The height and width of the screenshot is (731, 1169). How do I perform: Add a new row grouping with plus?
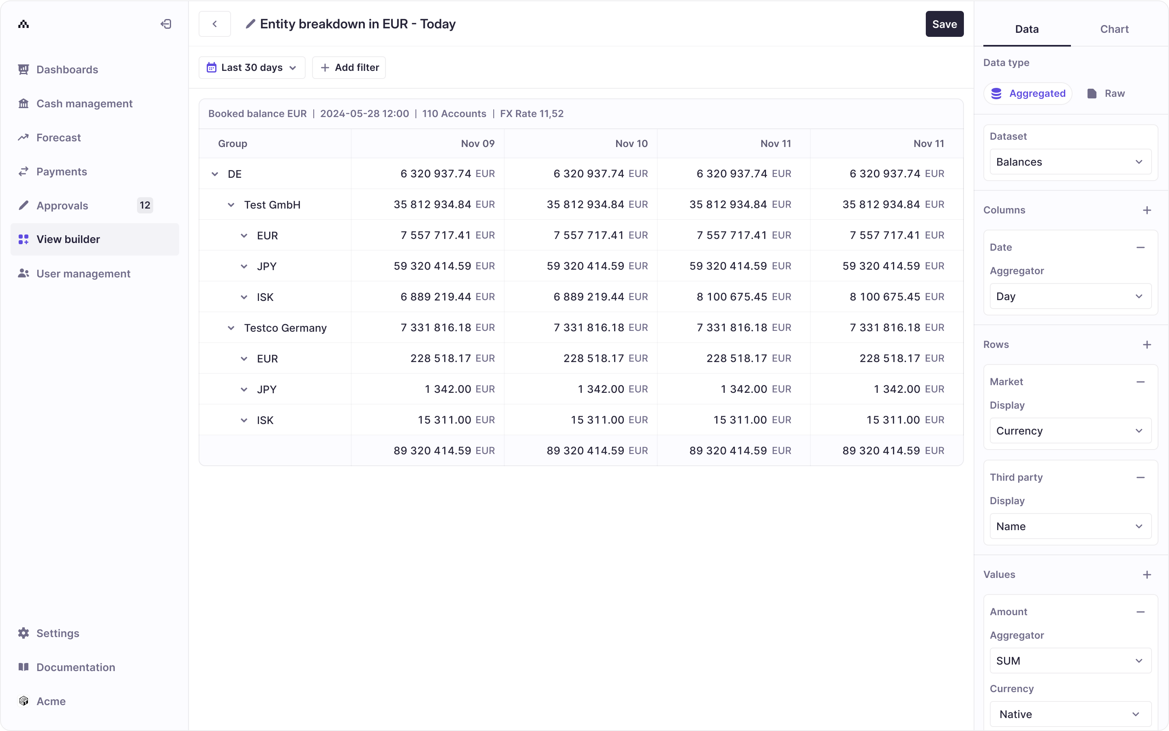click(1147, 345)
